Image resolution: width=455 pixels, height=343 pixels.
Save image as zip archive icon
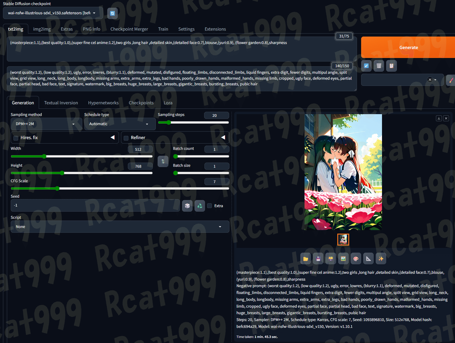point(331,259)
